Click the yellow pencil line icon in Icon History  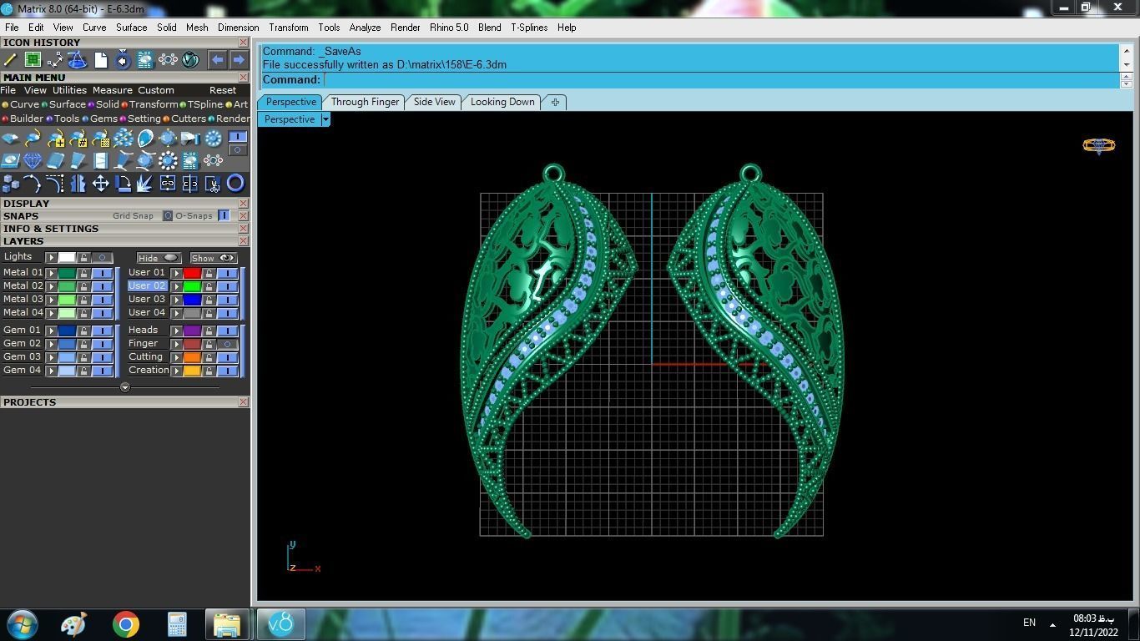(10, 60)
